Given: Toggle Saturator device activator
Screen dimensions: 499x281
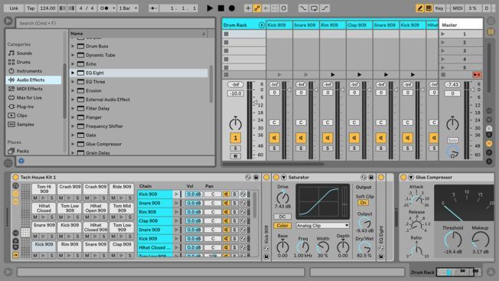Looking at the screenshot, I should point(276,178).
